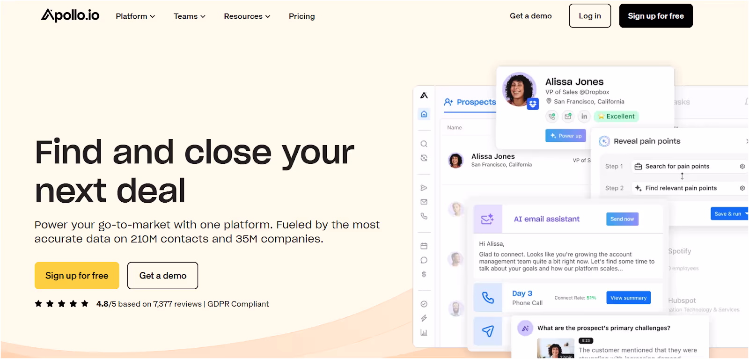Click the AI email assistant envelope icon

488,219
